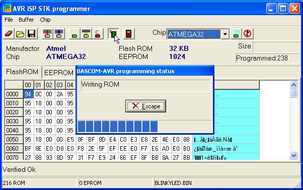The height and width of the screenshot is (190, 303).
Task: Select cell E5 in row 0050
Action: pyautogui.click(x=70, y=140)
